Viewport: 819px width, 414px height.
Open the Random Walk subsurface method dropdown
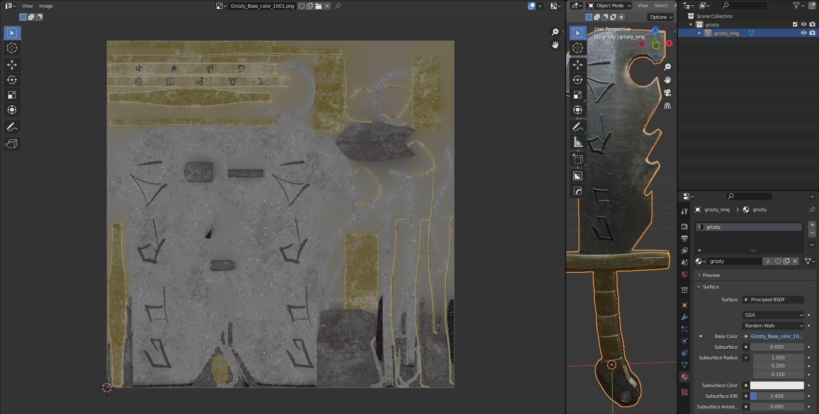(x=773, y=326)
